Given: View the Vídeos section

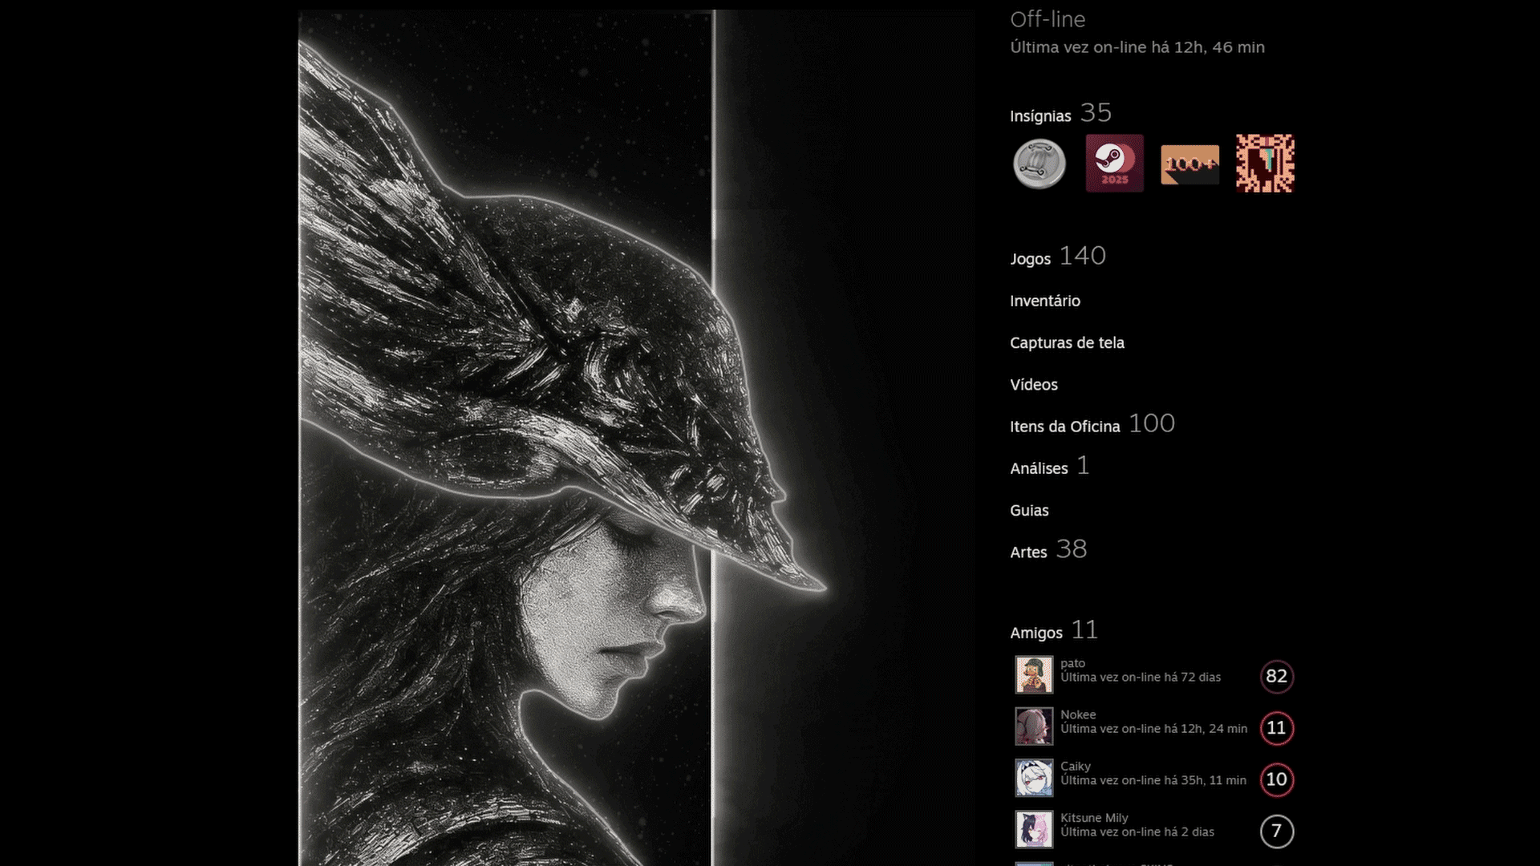Looking at the screenshot, I should point(1033,385).
